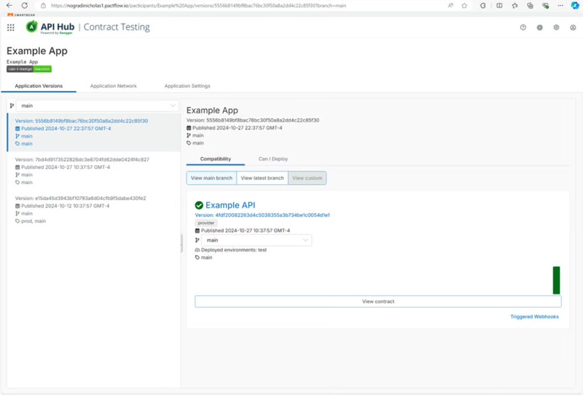This screenshot has width=583, height=395.
Task: Open the Triggered Webhooks link
Action: (534, 317)
